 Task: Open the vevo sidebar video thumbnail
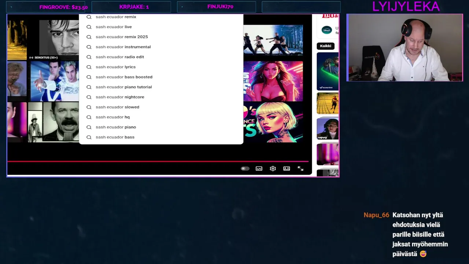tap(328, 129)
